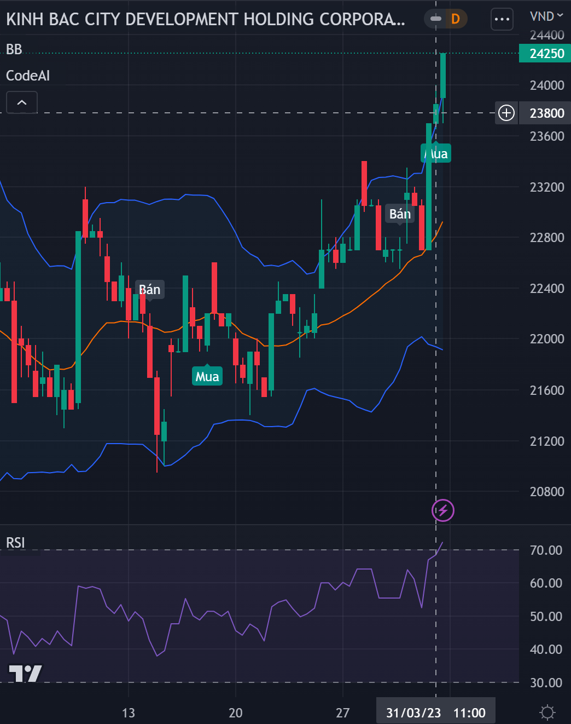The width and height of the screenshot is (571, 724).
Task: Click the Bán signal label near 22800
Action: (x=400, y=214)
